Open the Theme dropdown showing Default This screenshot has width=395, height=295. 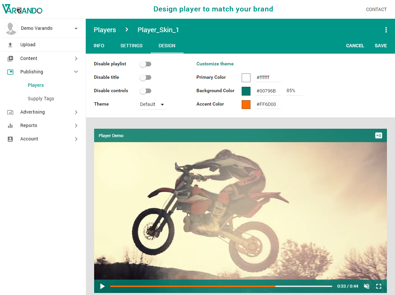(151, 104)
